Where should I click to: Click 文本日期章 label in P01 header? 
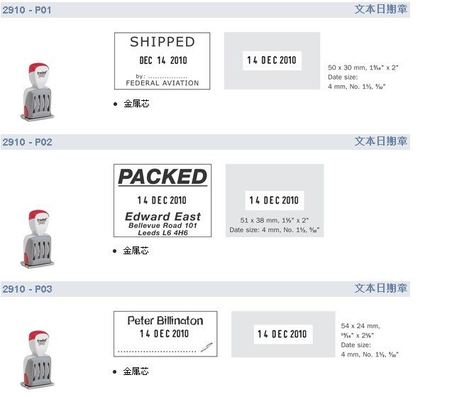[381, 9]
